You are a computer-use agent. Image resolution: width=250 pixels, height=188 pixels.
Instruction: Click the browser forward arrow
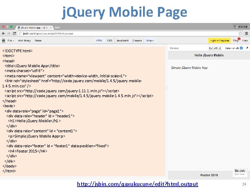9,33
